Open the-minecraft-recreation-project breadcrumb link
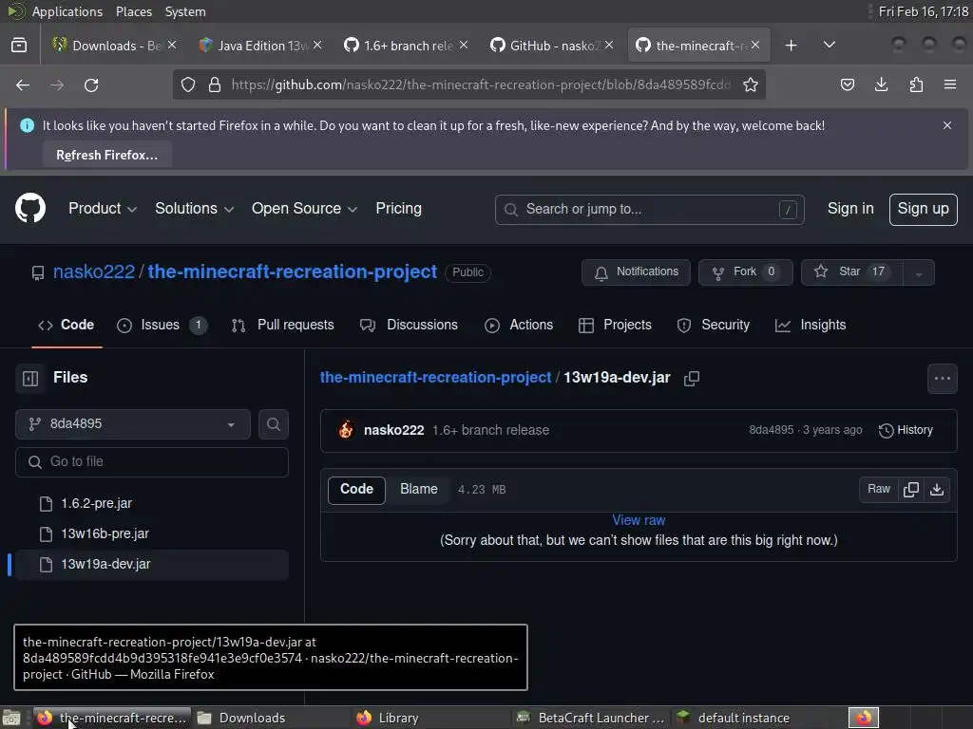 point(435,378)
